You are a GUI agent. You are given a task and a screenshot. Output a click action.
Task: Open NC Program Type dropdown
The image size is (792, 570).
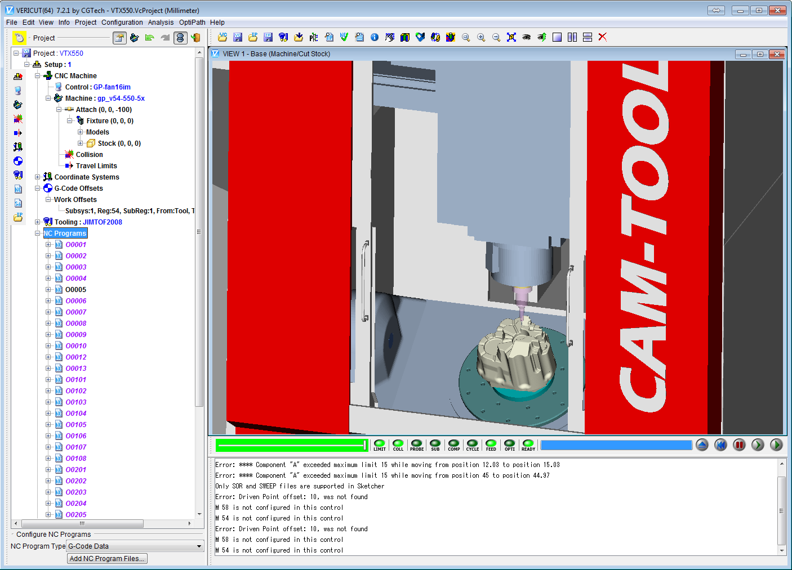(x=135, y=546)
